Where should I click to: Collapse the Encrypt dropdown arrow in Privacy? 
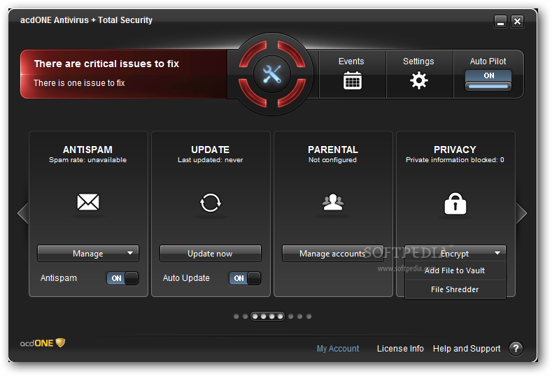point(497,253)
